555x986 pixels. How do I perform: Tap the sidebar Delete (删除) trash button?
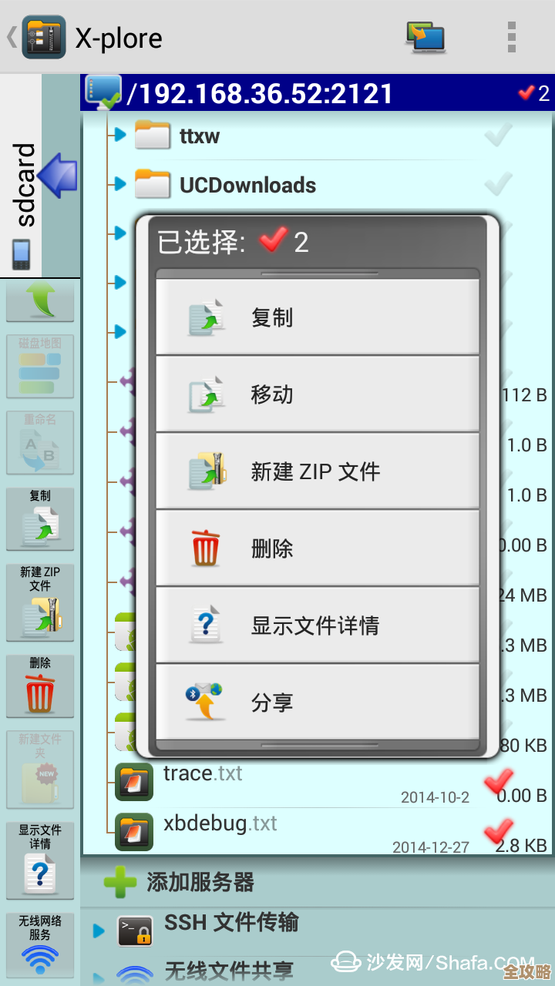tap(40, 686)
